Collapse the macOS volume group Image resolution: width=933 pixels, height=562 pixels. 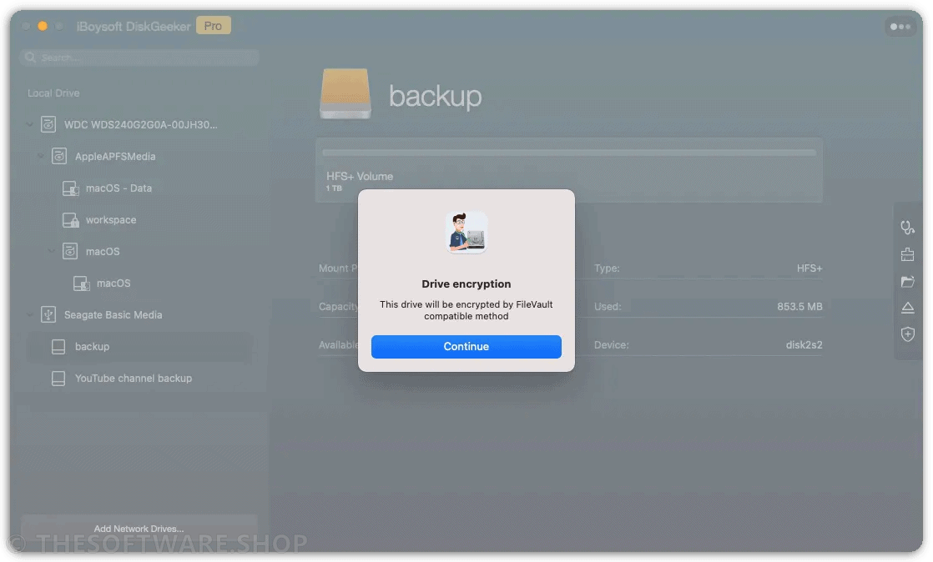tap(51, 252)
